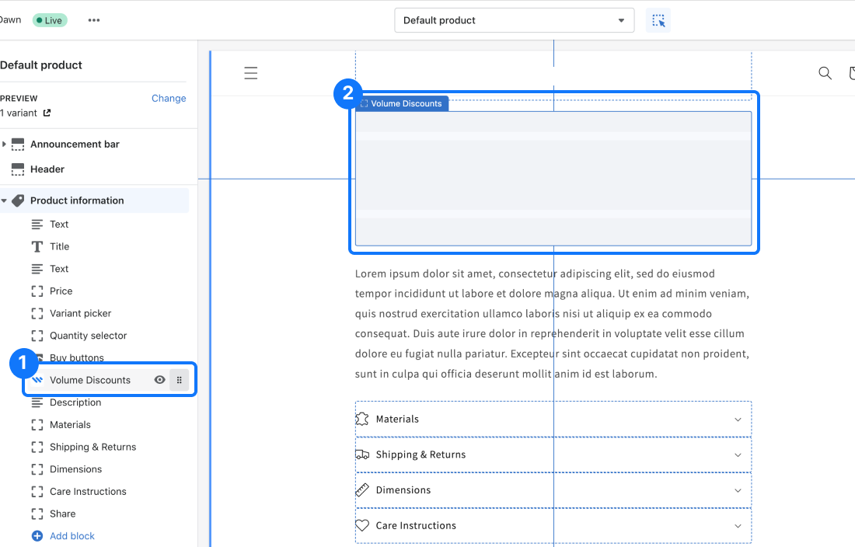
Task: Click the Volume Discounts app block icon
Action: click(x=37, y=380)
